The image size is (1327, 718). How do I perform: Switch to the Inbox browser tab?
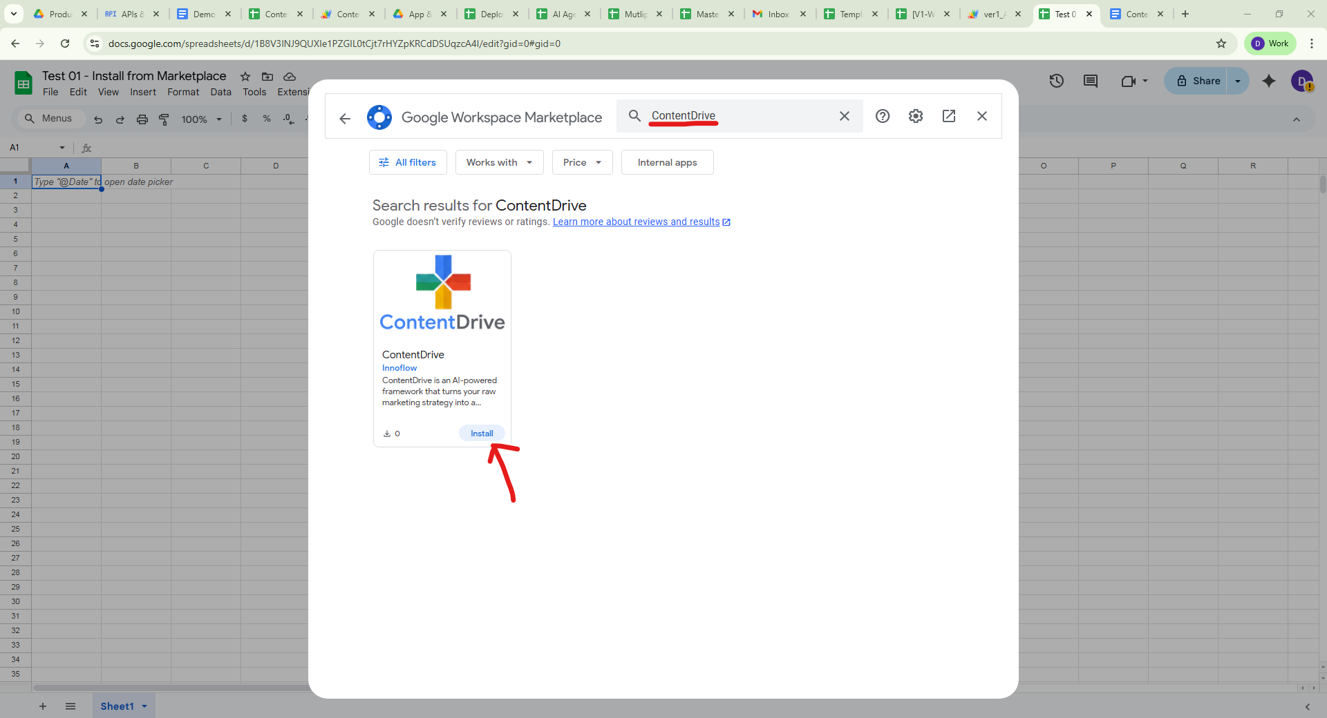(778, 14)
